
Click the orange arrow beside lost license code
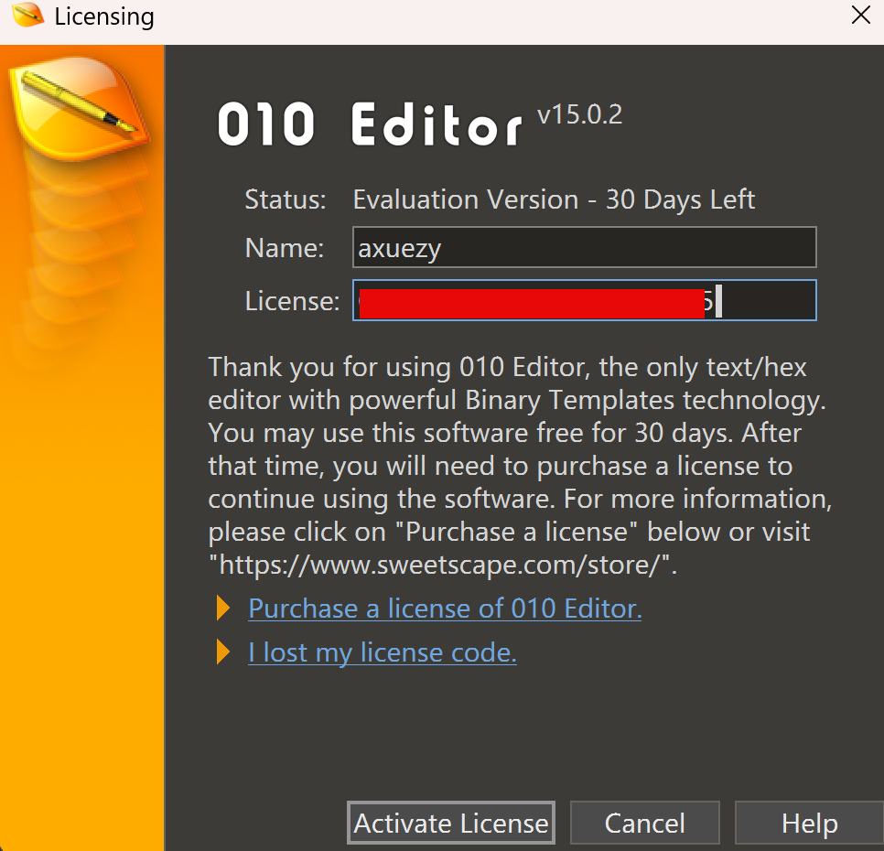click(222, 652)
